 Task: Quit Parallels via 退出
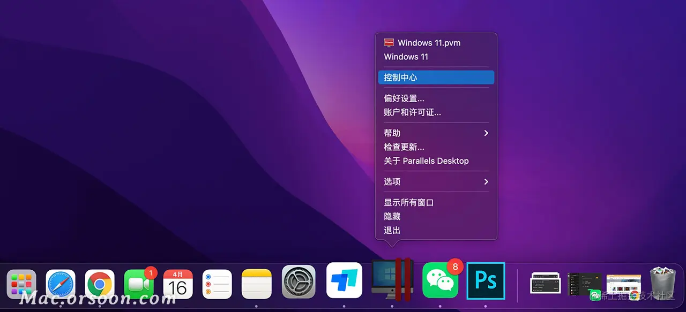coord(436,231)
